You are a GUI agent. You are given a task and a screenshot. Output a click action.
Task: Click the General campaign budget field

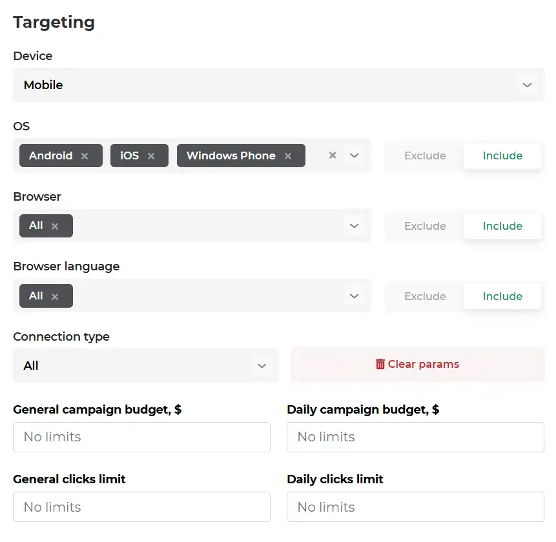pos(141,437)
